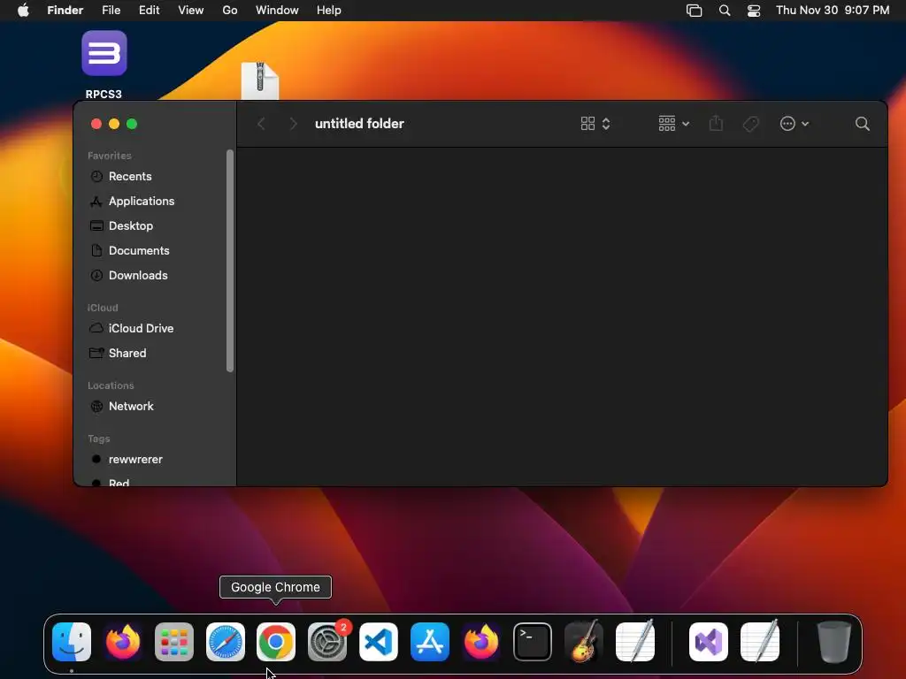Open Terminal from the Dock
The height and width of the screenshot is (679, 906).
click(x=532, y=642)
